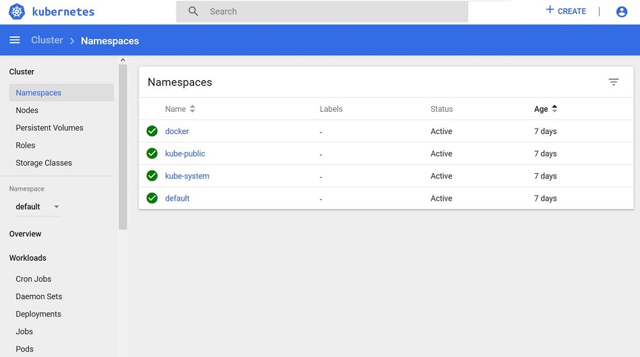
Task: Click the search magnifier icon
Action: [193, 11]
